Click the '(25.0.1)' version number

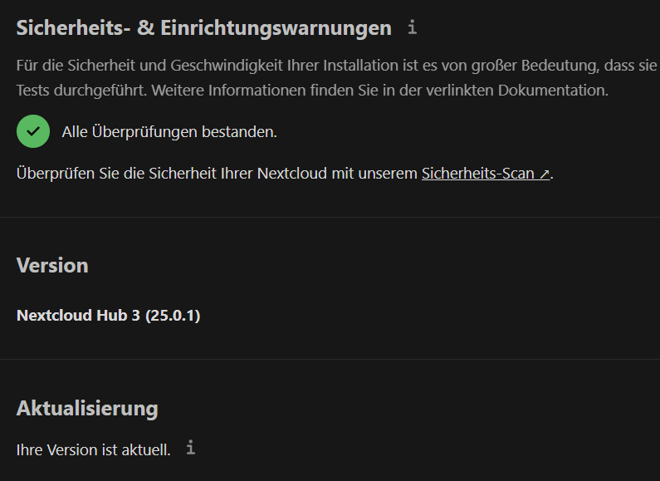[x=173, y=316]
